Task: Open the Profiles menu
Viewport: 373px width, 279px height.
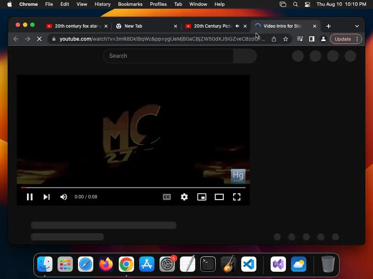Action: point(158,4)
